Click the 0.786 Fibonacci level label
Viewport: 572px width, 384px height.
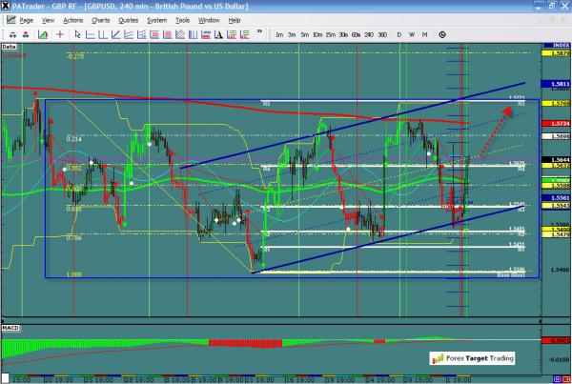click(73, 238)
